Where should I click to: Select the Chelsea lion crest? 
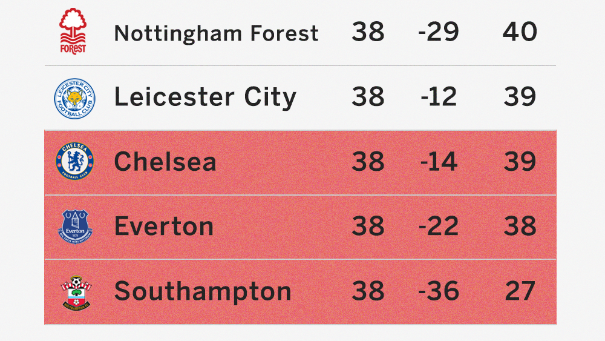click(x=74, y=162)
